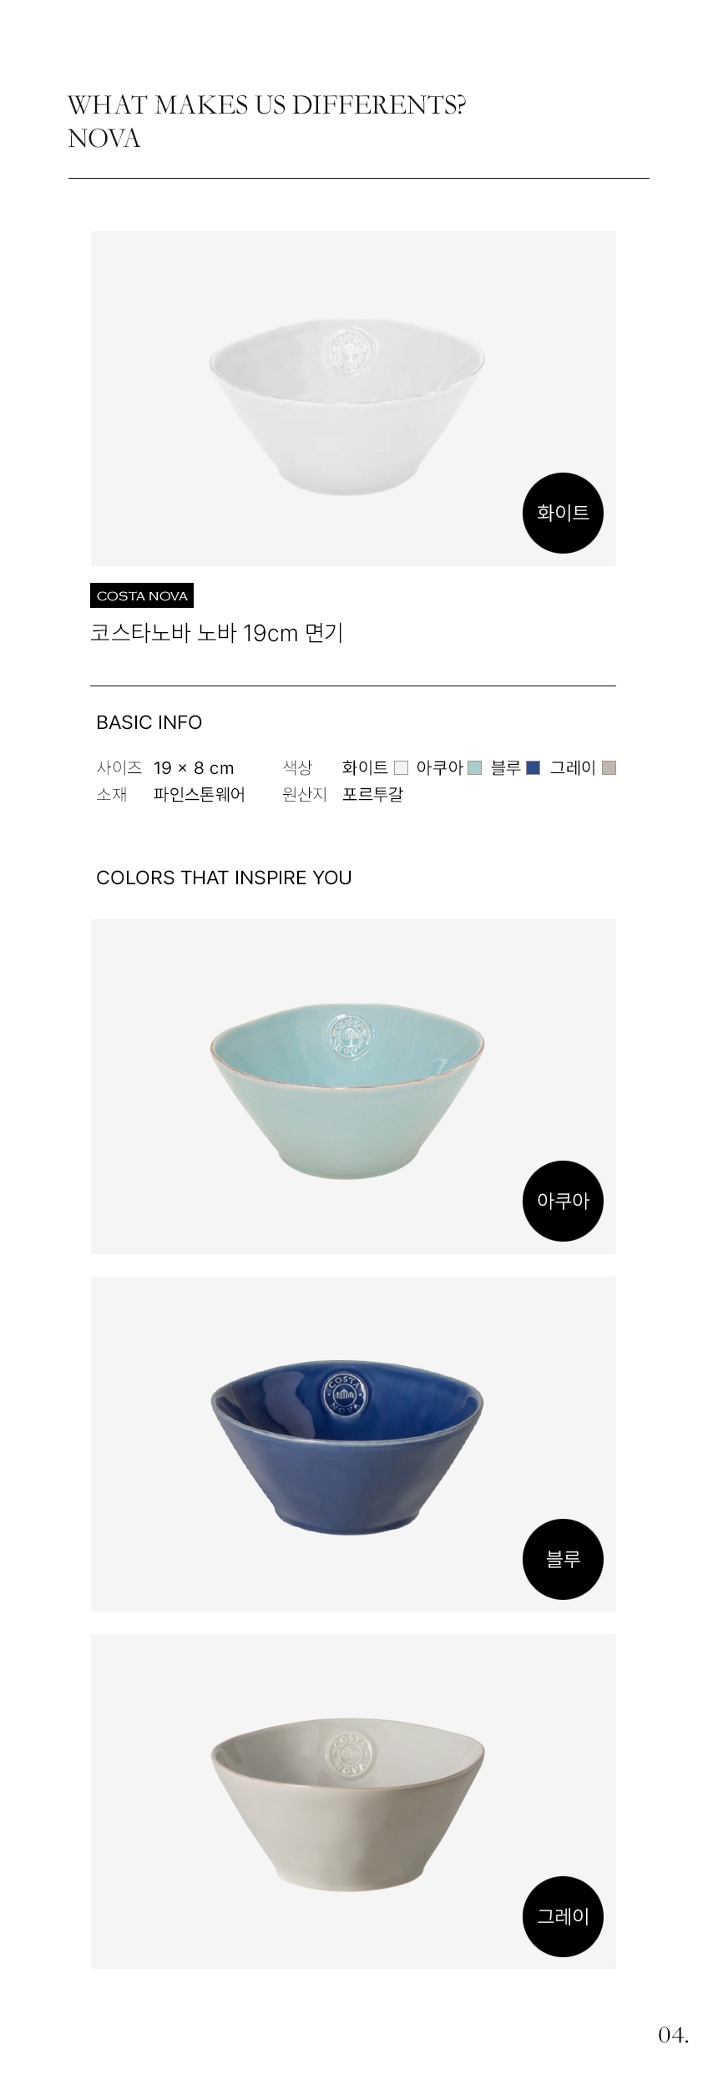Screen dimensions: 718x2100
Task: Click the black 그레이 circle badge
Action: [563, 1916]
